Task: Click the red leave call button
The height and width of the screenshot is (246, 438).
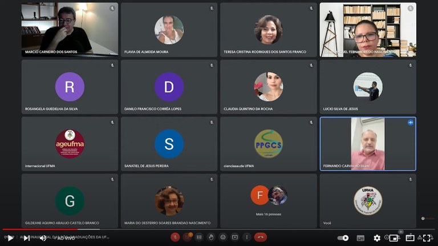Action: click(261, 237)
